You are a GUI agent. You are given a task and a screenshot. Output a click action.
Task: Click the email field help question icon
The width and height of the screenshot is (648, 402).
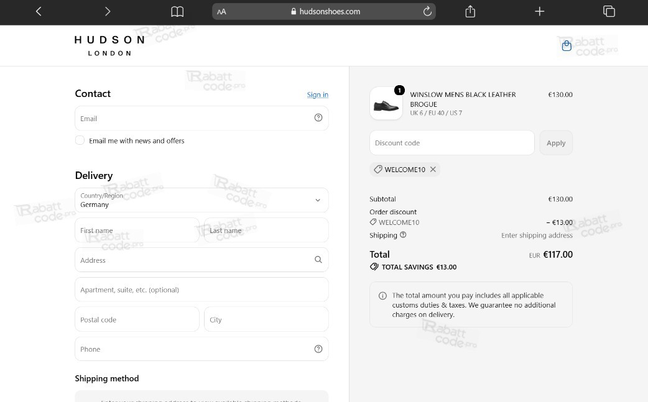tap(318, 117)
